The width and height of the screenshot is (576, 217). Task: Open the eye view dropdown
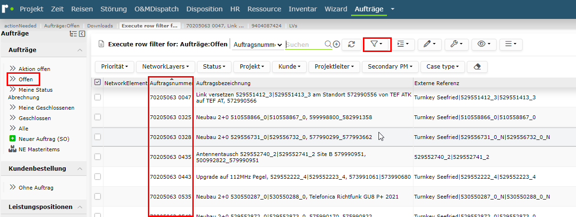(484, 44)
